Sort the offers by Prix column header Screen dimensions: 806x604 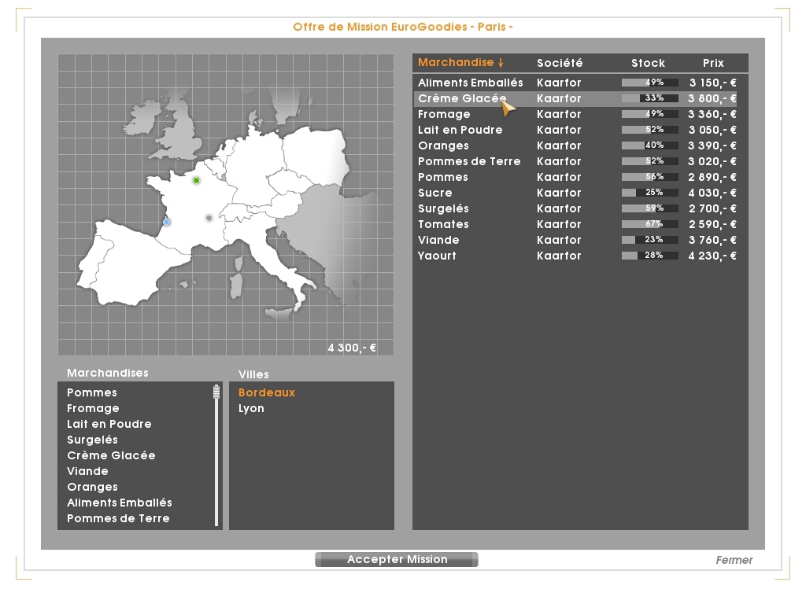pyautogui.click(x=713, y=63)
